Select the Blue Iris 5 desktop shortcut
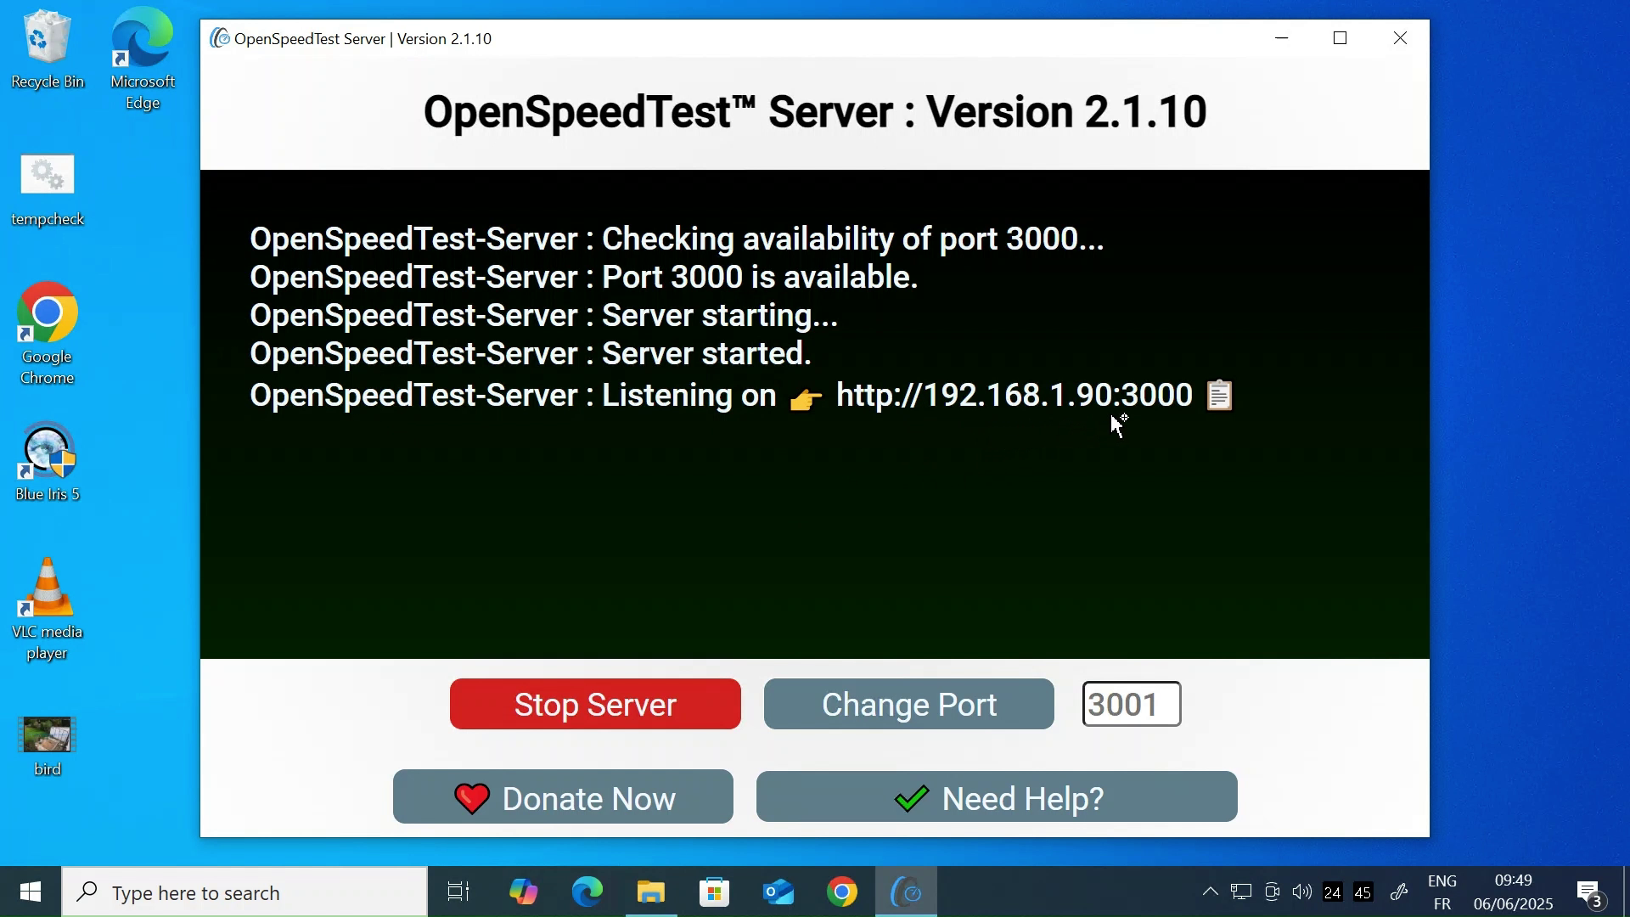Viewport: 1630px width, 917px height. [x=48, y=463]
